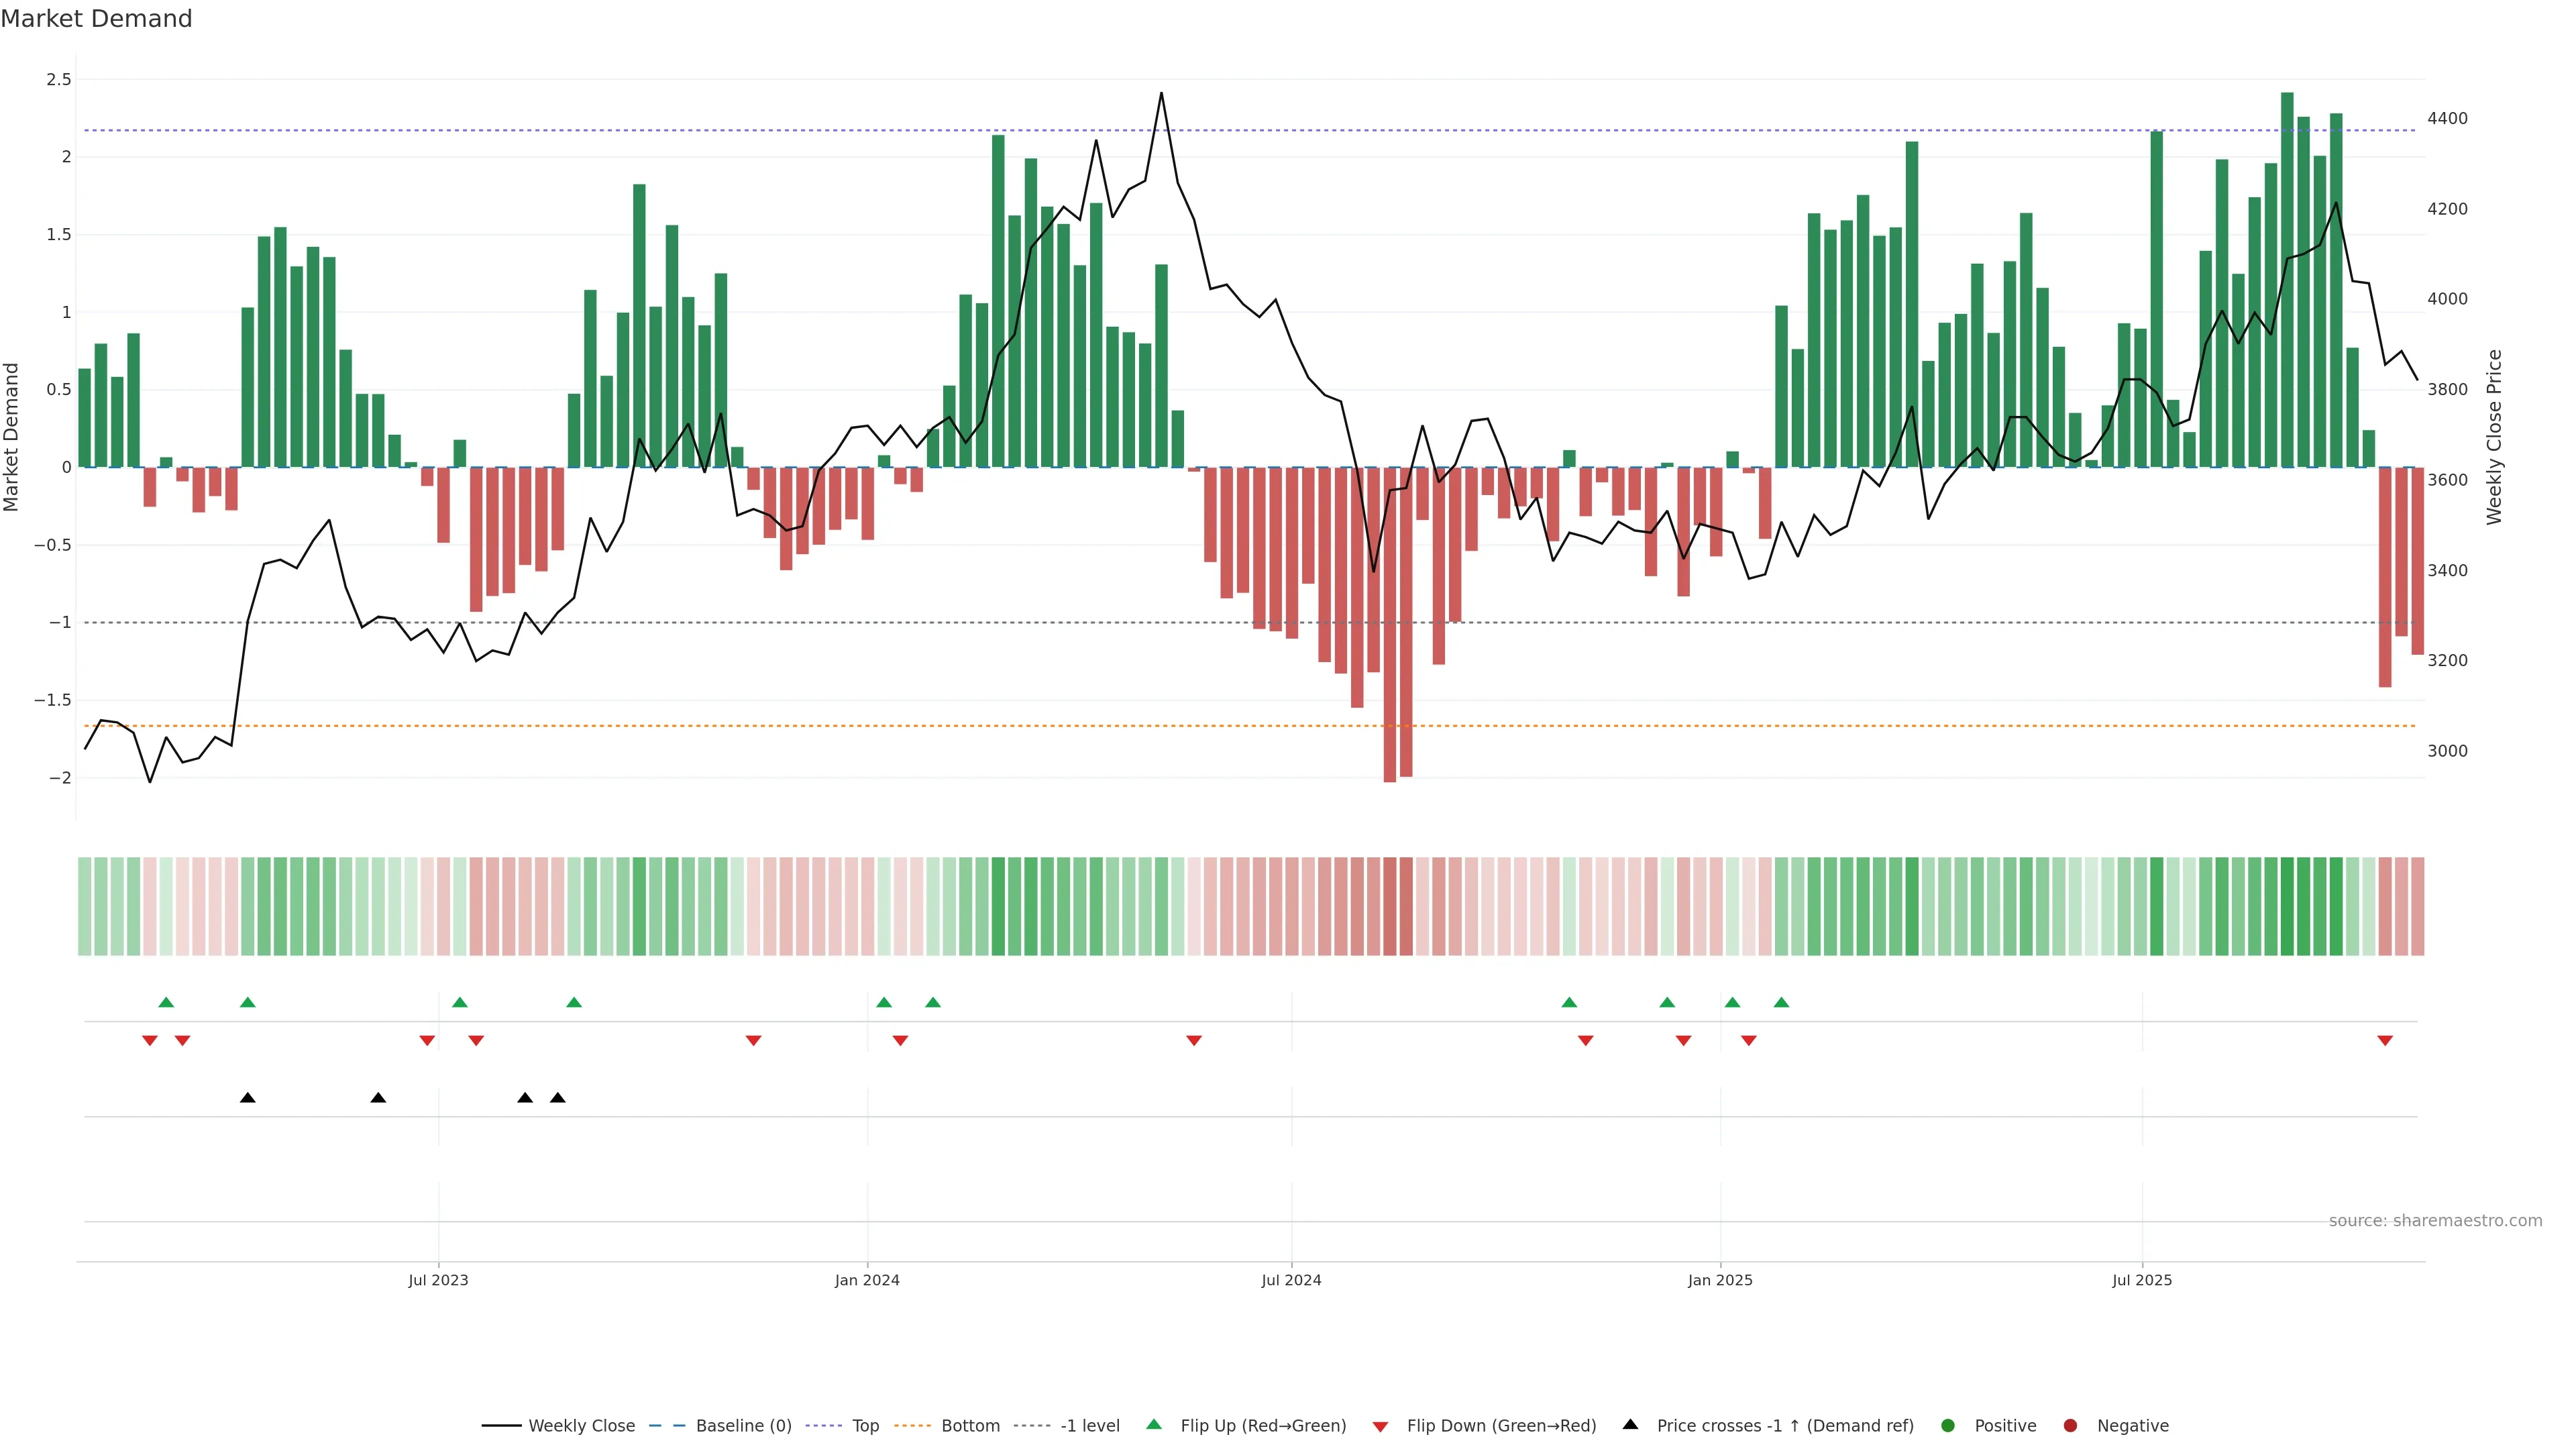Click the Flip Up green triangle legend icon
This screenshot has width=2576, height=1449.
1154,1425
